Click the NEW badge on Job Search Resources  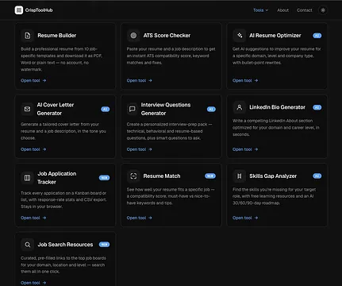104,245
